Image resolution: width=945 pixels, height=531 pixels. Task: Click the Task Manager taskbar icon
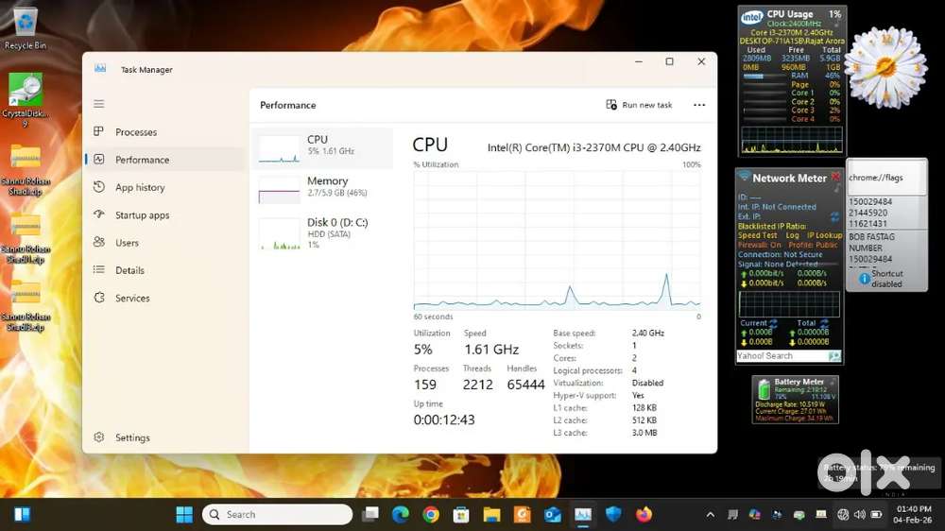tap(583, 514)
